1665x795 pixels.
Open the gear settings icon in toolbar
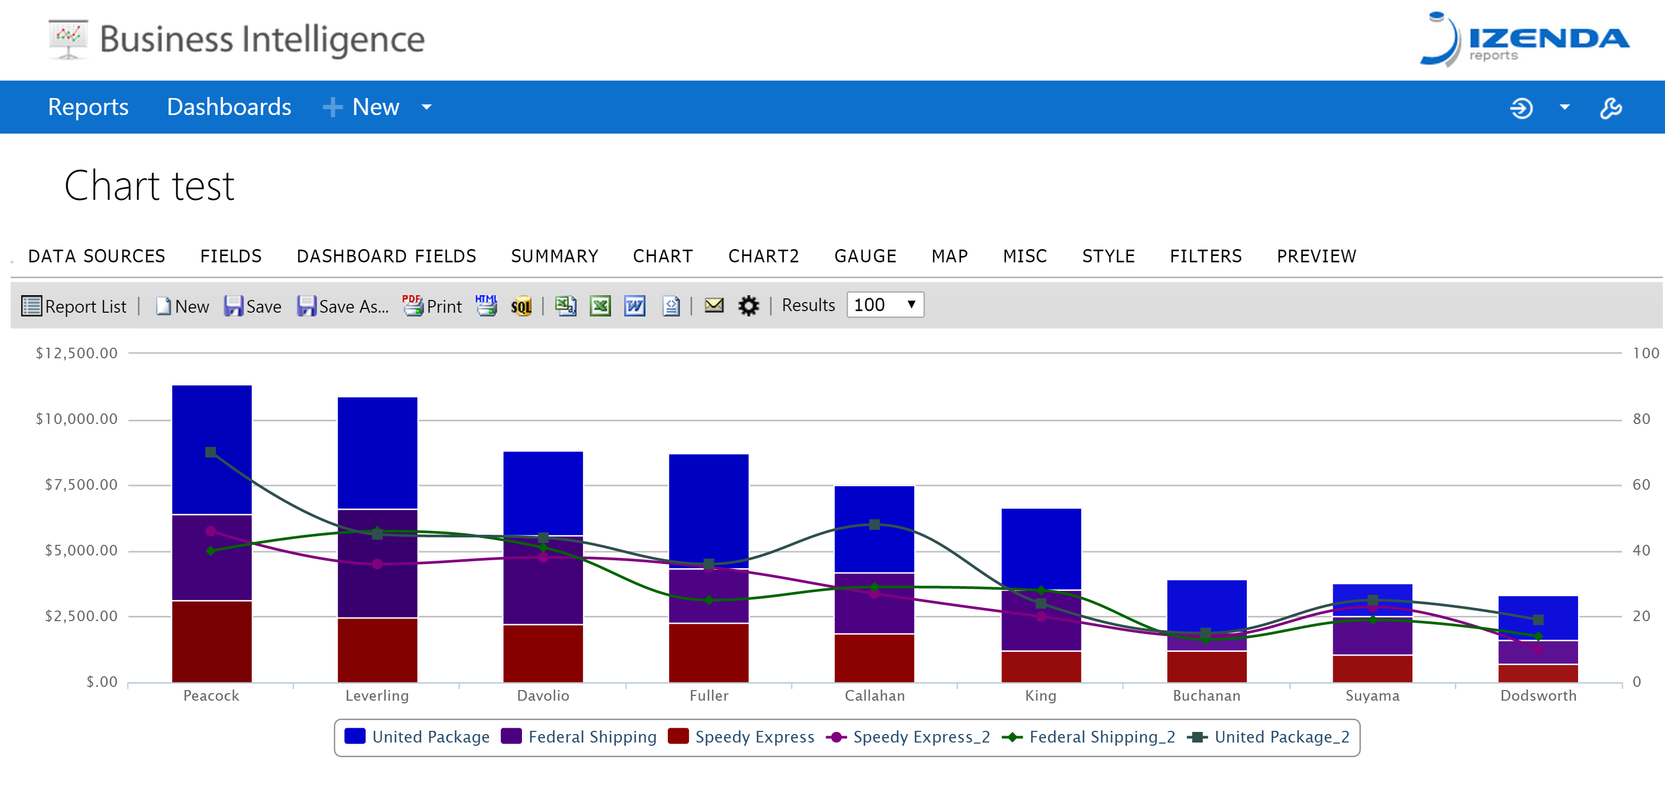click(748, 306)
